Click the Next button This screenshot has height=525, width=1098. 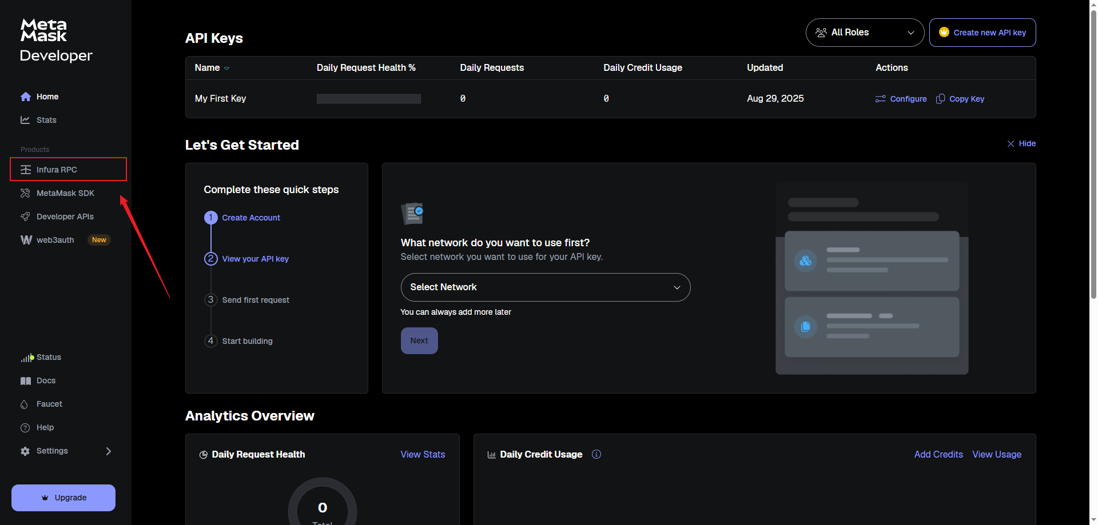[x=419, y=340]
